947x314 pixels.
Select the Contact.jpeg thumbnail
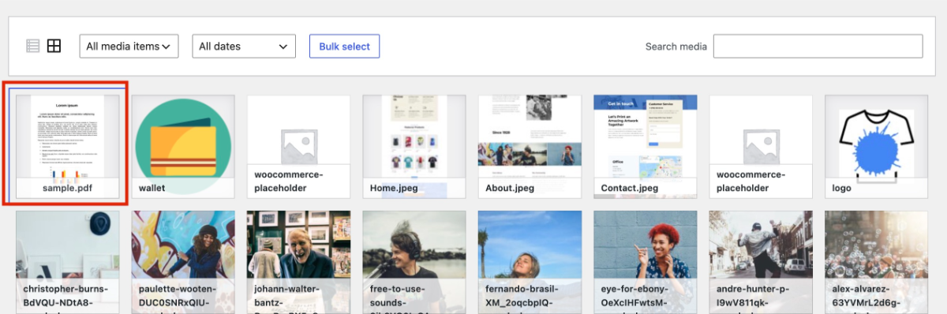[x=645, y=147]
